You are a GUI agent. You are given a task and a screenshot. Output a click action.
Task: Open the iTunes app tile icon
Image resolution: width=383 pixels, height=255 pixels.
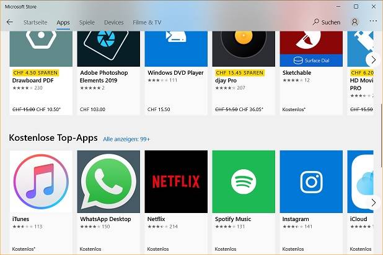[41, 182]
